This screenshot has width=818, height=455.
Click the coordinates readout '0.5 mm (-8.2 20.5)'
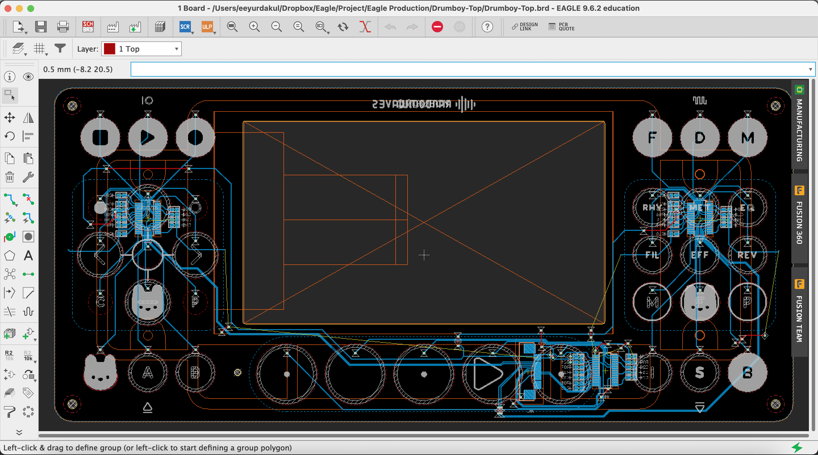[78, 69]
